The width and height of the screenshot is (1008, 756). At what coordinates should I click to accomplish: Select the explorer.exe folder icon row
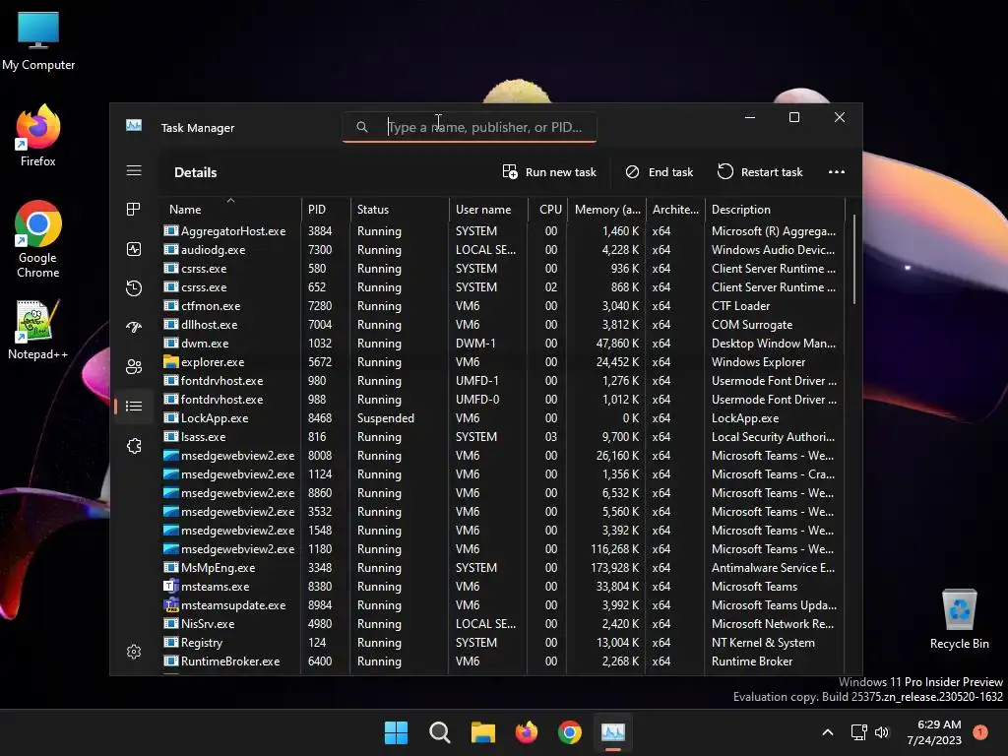(171, 362)
